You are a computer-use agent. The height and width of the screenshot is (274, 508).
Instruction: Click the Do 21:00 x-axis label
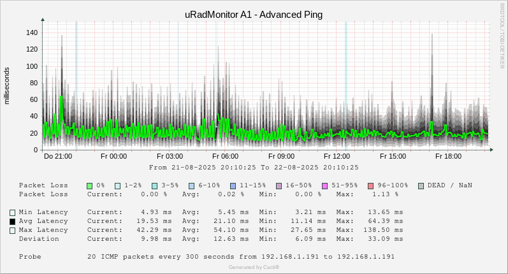pos(58,156)
